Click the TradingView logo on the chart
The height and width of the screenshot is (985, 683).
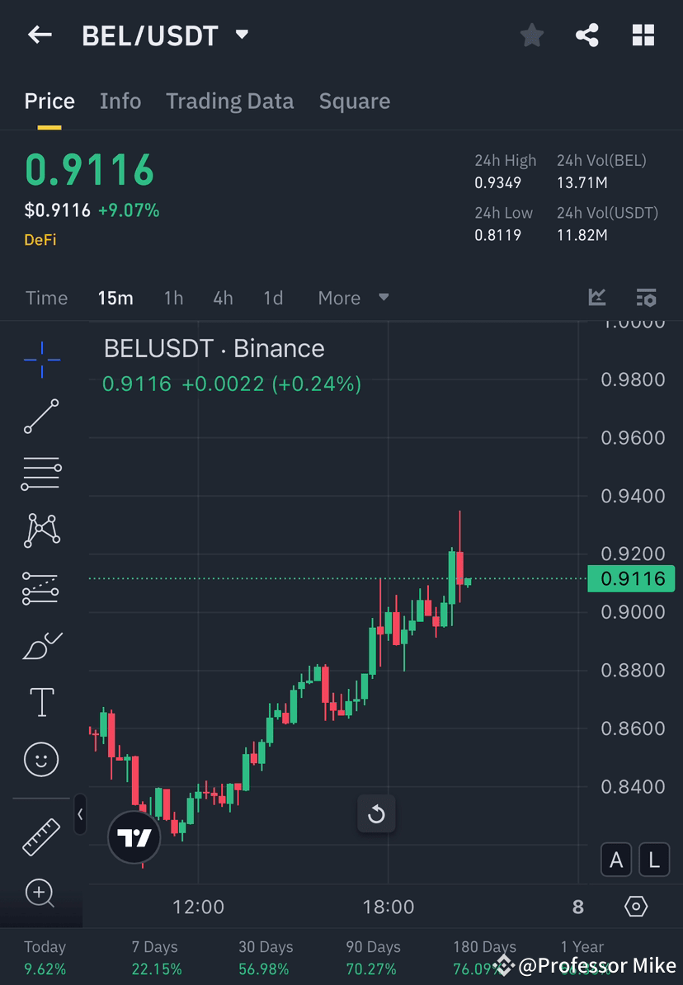pos(134,837)
